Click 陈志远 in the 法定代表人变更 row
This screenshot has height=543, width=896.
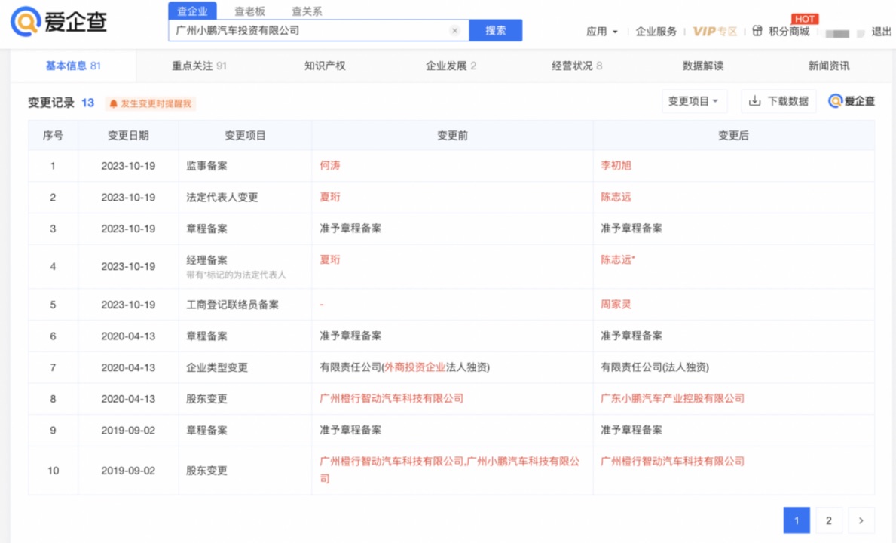pos(616,197)
